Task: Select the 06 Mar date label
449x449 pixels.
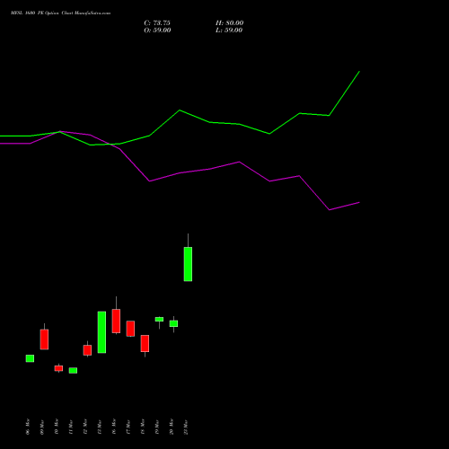Action: tap(28, 427)
